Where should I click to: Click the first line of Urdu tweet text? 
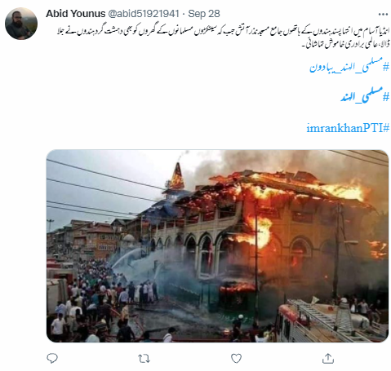coord(223,32)
